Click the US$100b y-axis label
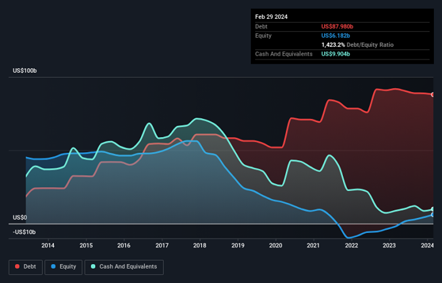The width and height of the screenshot is (442, 283). click(25, 71)
